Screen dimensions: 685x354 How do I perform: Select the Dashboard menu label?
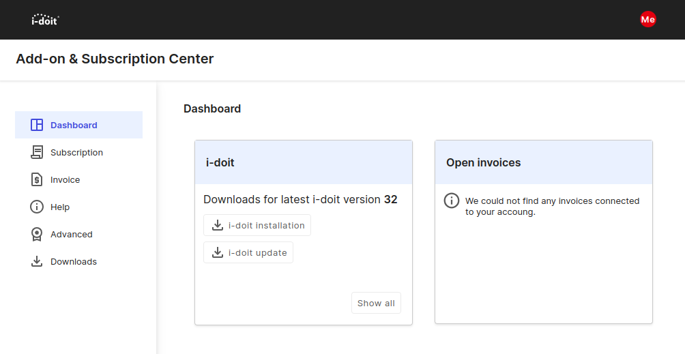pos(74,125)
